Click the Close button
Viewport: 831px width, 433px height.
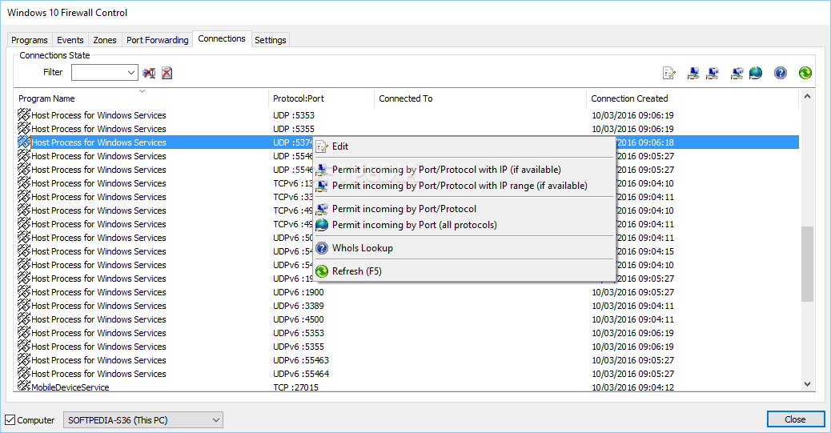click(x=795, y=419)
